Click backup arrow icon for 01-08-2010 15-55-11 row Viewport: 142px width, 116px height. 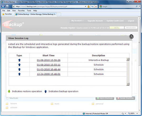[19, 65]
